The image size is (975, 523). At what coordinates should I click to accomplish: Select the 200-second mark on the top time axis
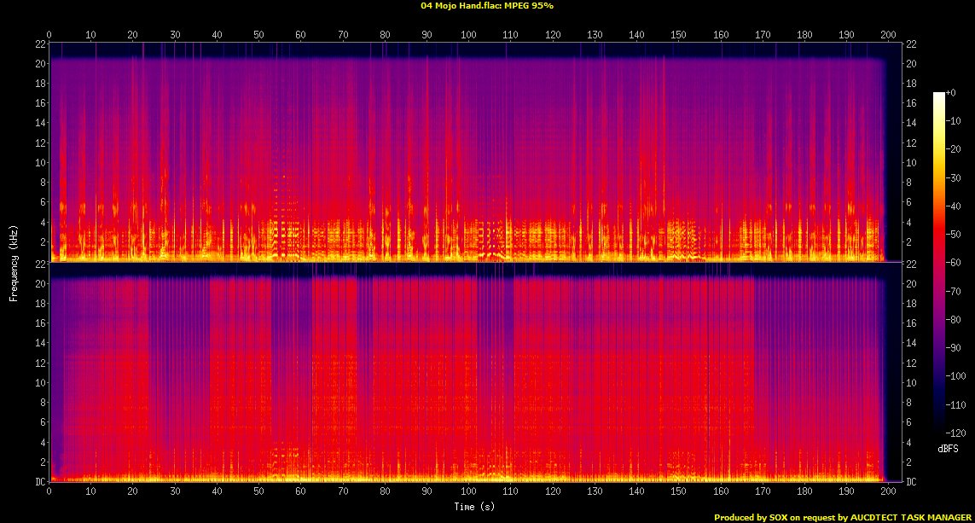tap(888, 34)
